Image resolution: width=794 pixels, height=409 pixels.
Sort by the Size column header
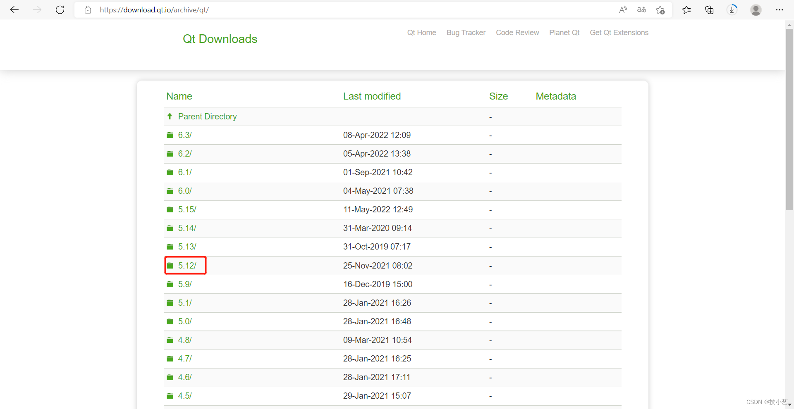point(498,96)
